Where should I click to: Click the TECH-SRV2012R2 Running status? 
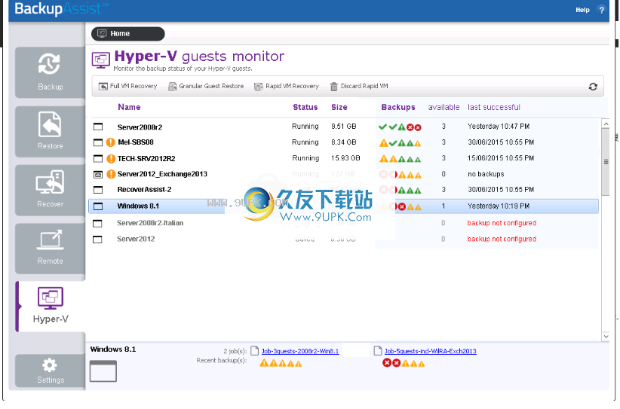(x=305, y=158)
